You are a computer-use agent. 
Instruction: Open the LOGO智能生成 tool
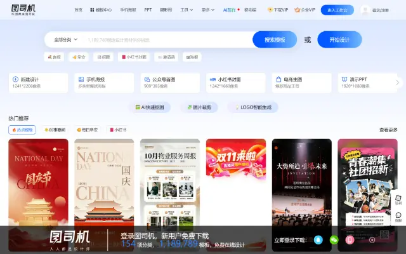click(x=252, y=107)
